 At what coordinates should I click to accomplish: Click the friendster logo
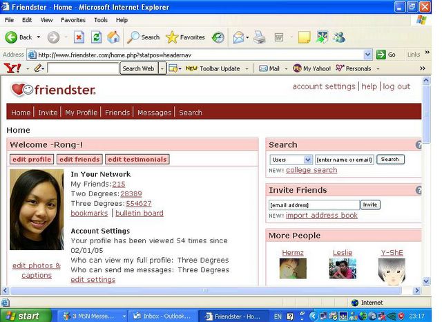(53, 90)
